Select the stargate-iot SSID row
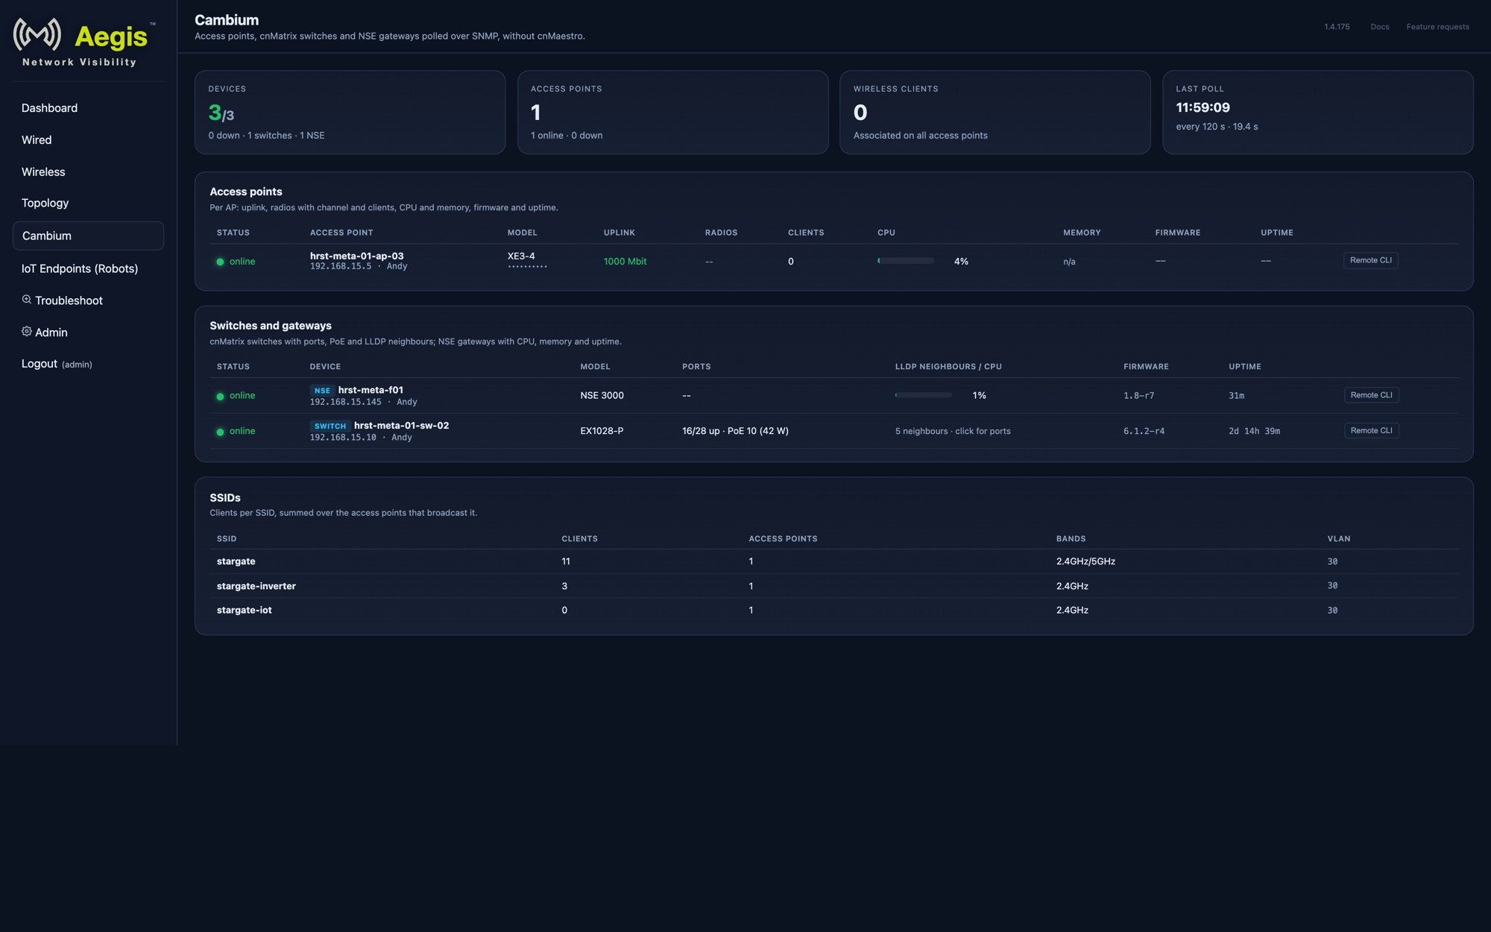The height and width of the screenshot is (932, 1491). (833, 611)
